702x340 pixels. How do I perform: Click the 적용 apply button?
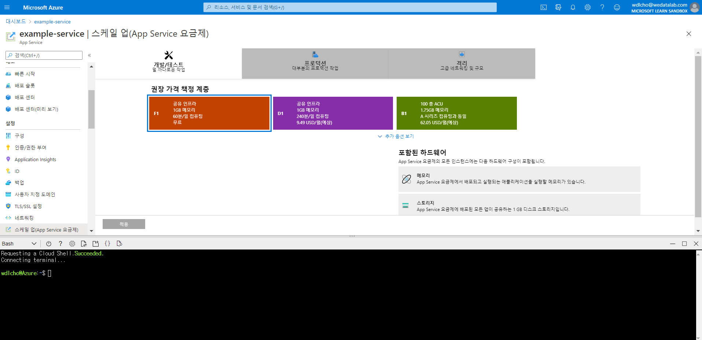(x=124, y=224)
